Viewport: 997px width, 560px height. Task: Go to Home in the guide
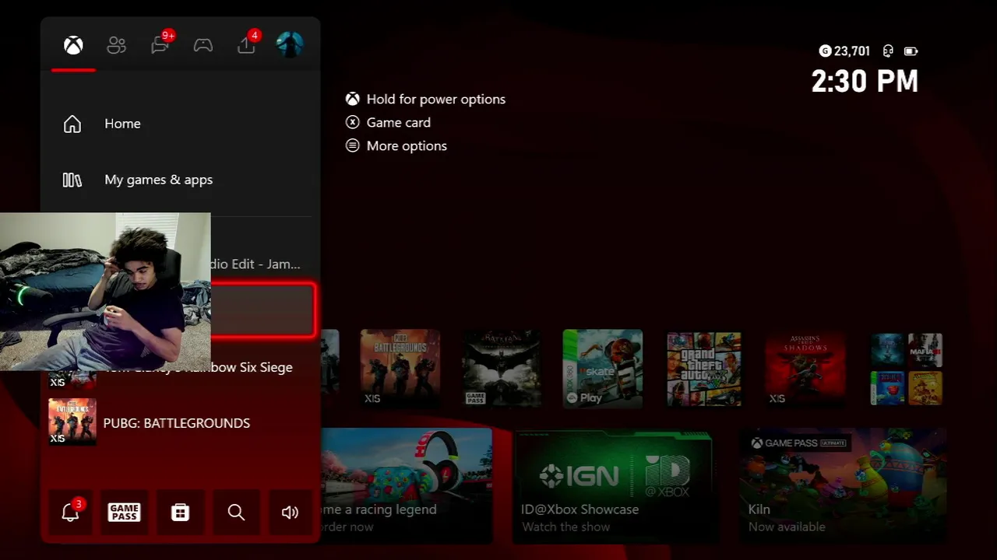click(x=181, y=124)
